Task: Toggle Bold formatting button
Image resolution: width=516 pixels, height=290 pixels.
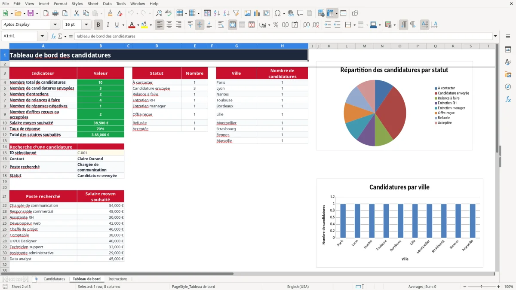Action: point(98,25)
